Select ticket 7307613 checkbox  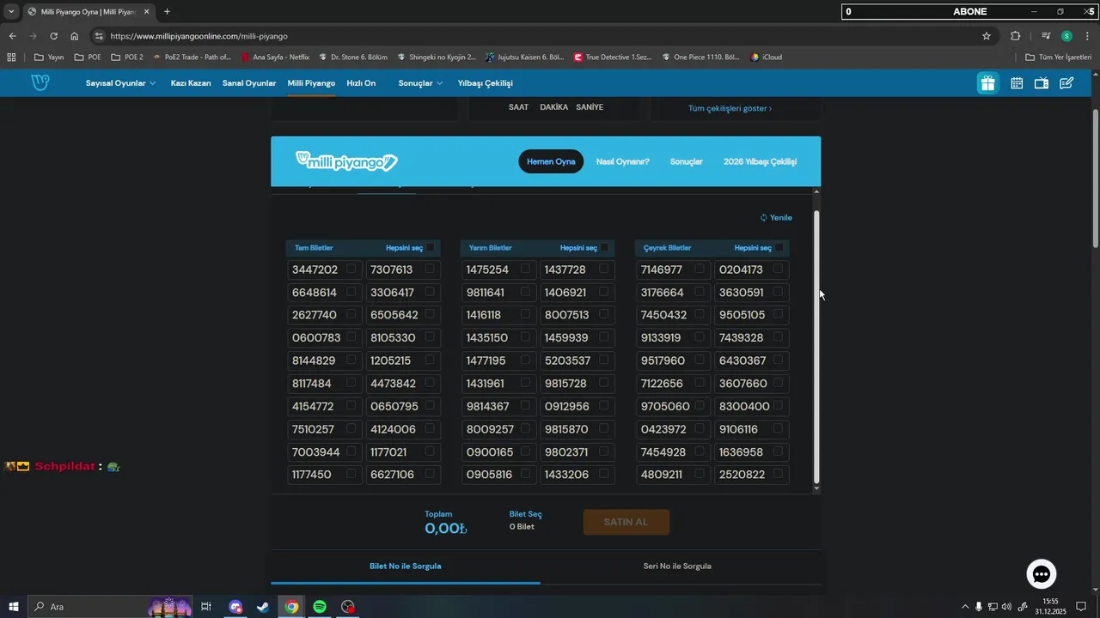(429, 269)
